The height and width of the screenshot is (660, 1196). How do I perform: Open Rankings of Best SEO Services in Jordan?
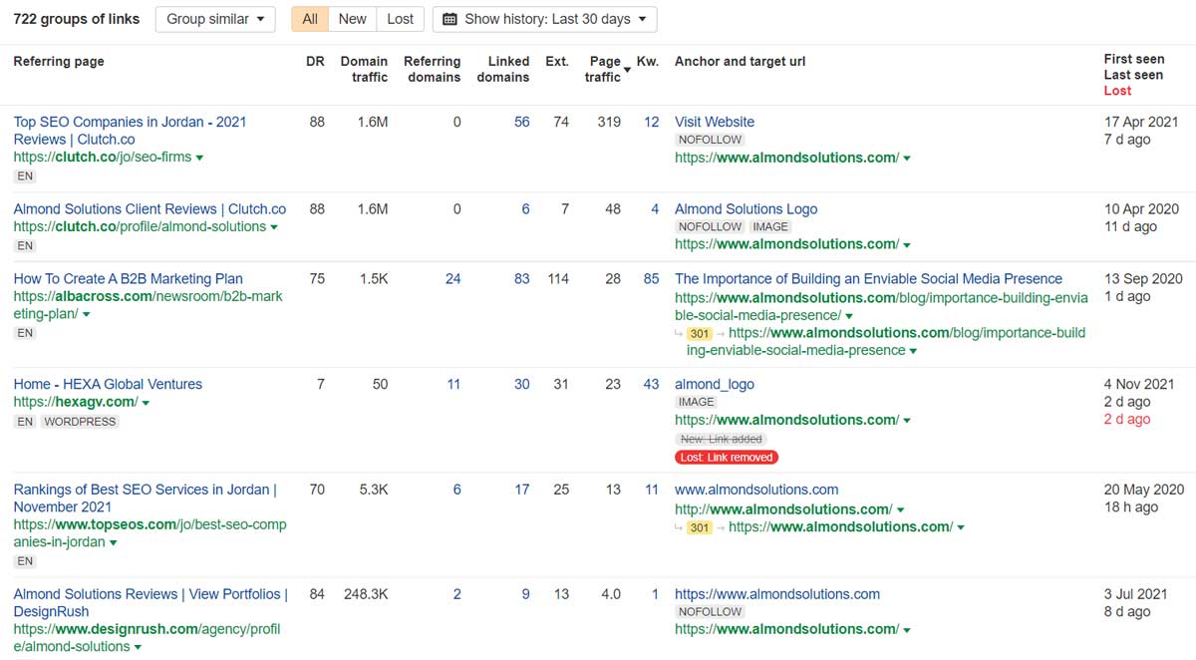click(146, 498)
